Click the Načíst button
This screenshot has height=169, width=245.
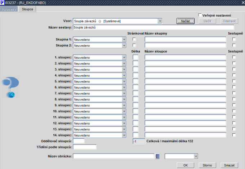[186, 21]
